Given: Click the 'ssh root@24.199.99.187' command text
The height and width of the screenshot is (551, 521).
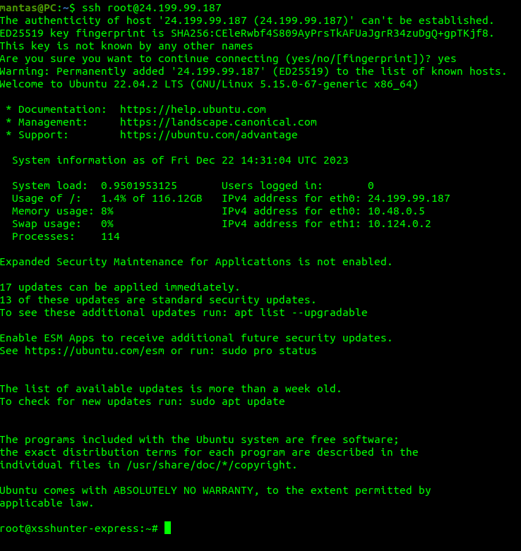Looking at the screenshot, I should coord(152,8).
